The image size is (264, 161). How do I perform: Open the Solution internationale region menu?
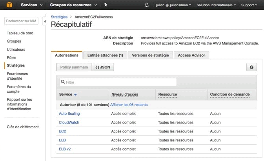(x=216, y=5)
